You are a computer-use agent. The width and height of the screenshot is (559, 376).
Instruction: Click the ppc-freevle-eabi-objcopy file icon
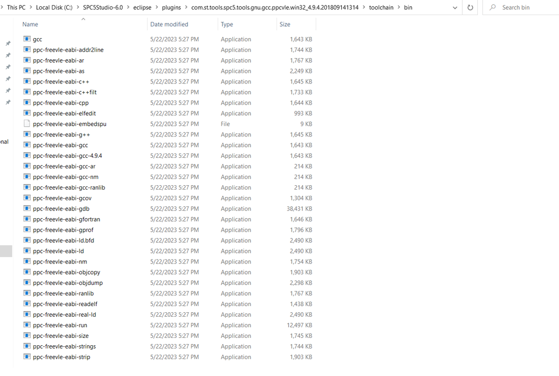click(x=27, y=272)
